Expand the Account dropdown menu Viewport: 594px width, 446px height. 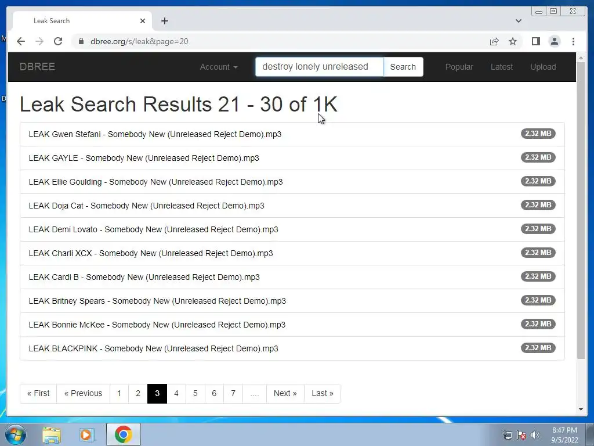(x=219, y=67)
